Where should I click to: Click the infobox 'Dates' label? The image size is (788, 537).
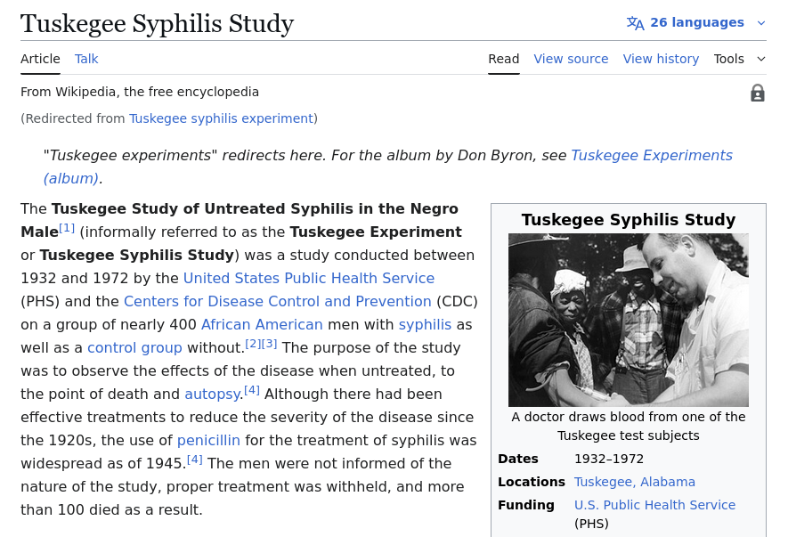tap(518, 459)
